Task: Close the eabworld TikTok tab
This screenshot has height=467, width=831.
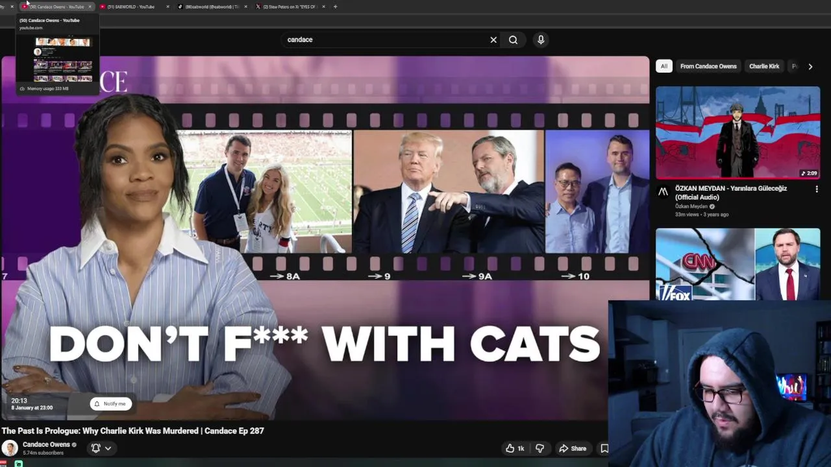Action: [x=245, y=6]
